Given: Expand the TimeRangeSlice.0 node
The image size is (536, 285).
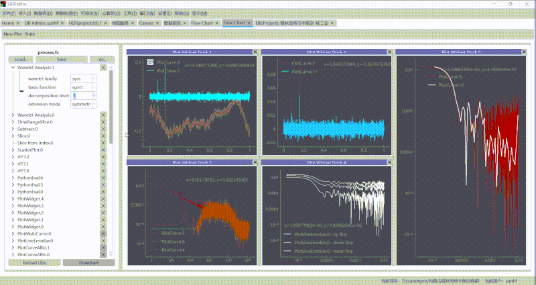Looking at the screenshot, I should pyautogui.click(x=13, y=122).
